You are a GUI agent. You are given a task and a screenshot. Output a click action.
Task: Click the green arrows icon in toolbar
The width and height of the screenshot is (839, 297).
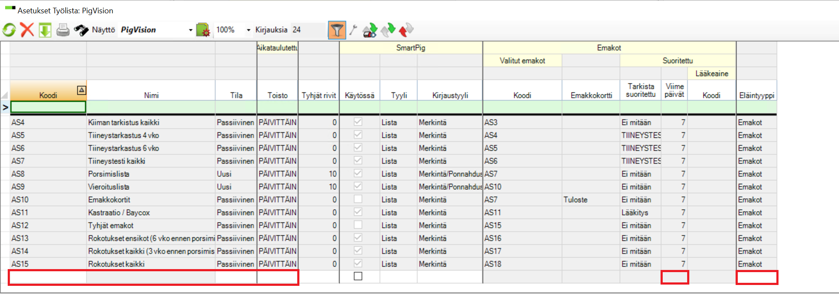[388, 30]
